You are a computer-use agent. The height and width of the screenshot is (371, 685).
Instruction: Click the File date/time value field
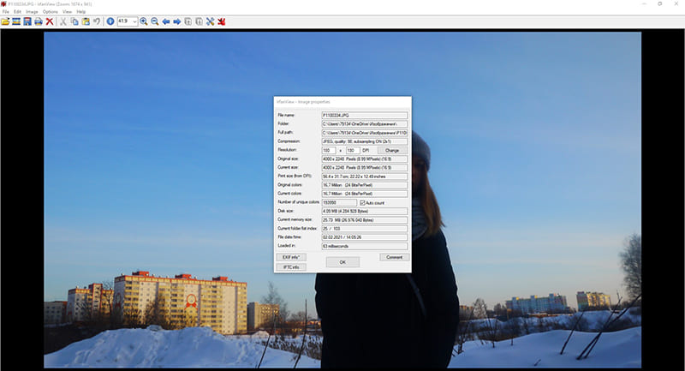pos(365,237)
